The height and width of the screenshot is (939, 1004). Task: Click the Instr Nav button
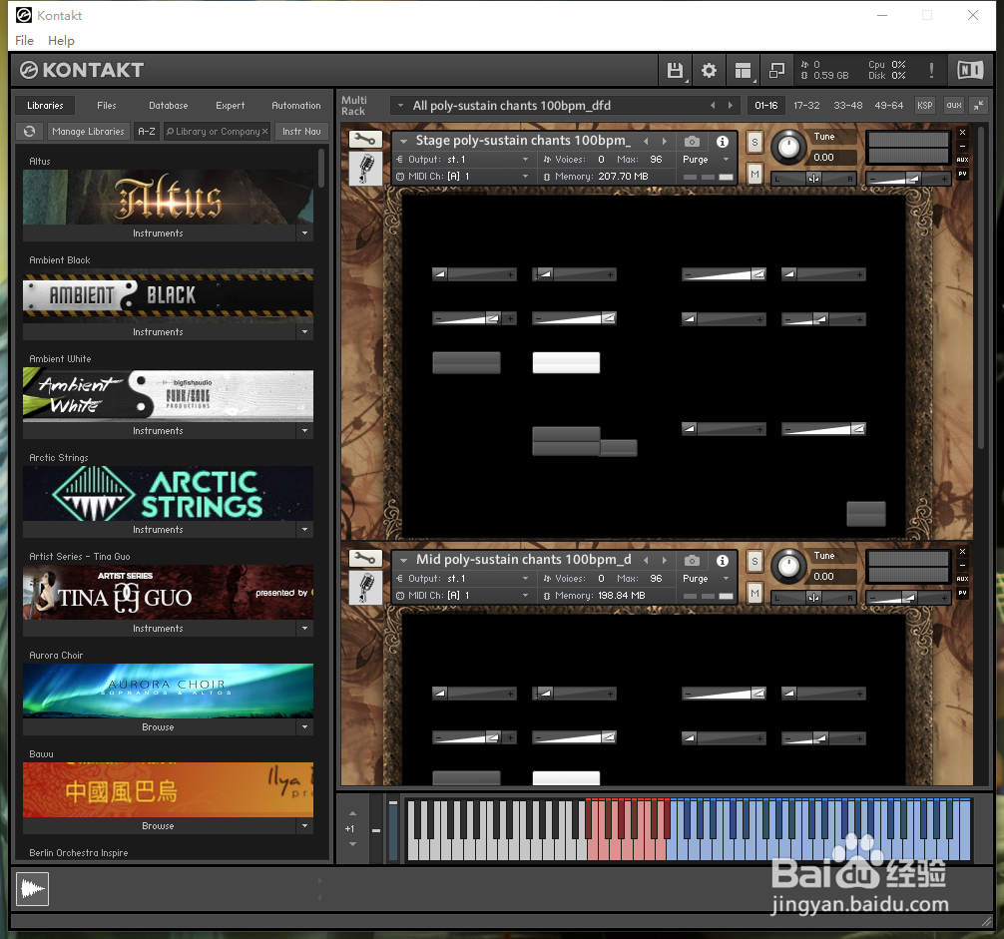(x=301, y=131)
